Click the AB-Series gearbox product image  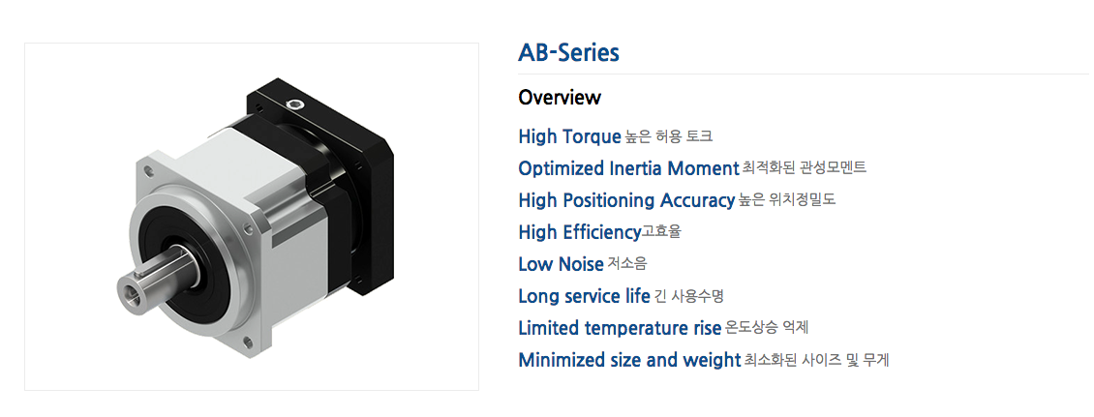click(x=252, y=217)
